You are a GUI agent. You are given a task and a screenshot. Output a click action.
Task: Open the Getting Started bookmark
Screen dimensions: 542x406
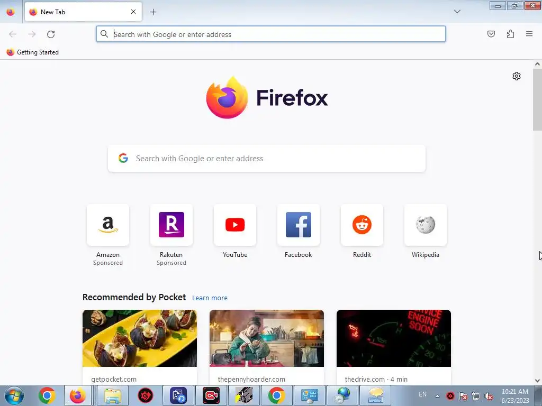coord(32,52)
